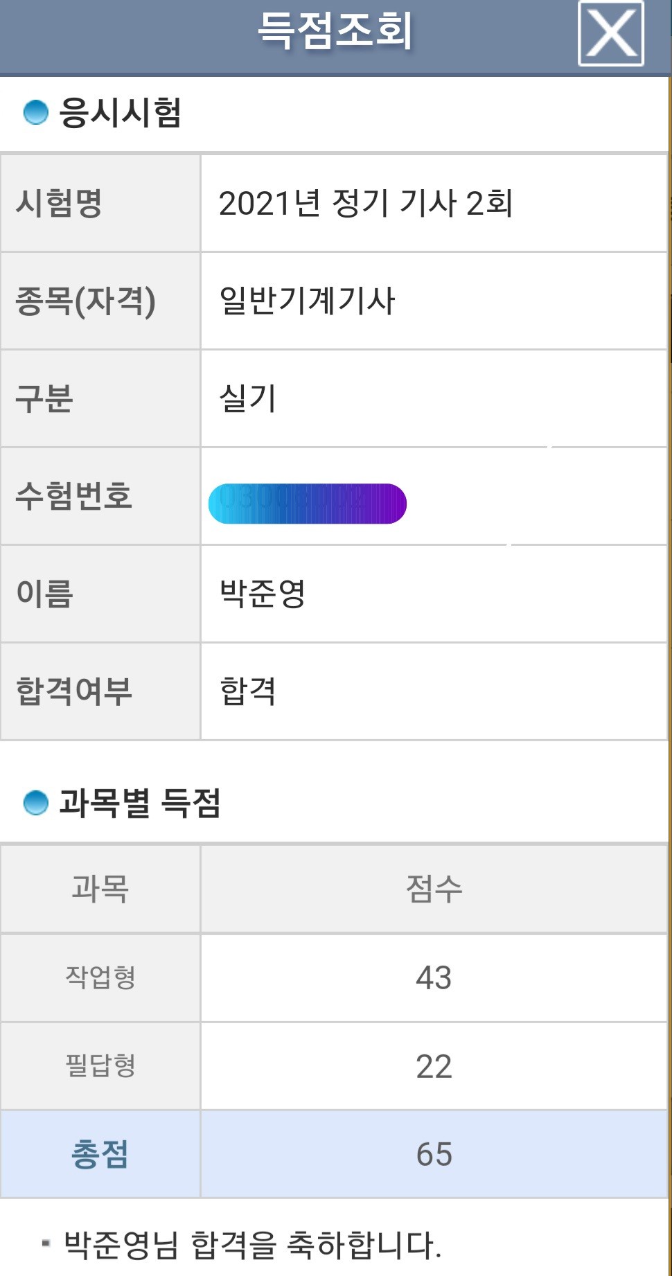Screen dimensions: 672x1276
Task: Click the total score 65
Action: click(434, 1154)
